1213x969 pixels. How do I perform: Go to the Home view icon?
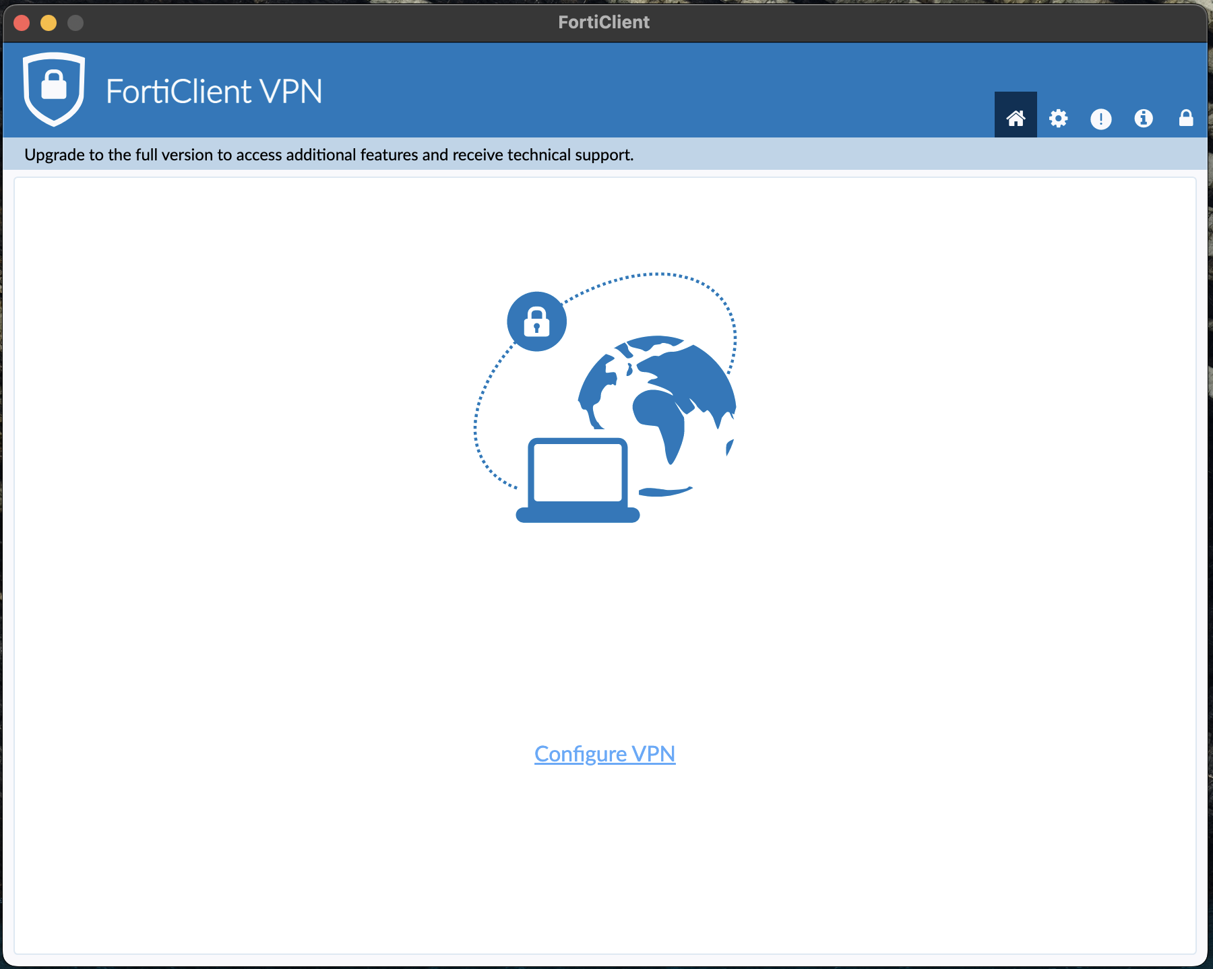[1016, 118]
